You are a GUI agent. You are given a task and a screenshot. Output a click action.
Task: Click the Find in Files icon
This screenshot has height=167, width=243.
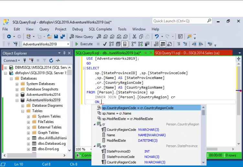pos(189,37)
